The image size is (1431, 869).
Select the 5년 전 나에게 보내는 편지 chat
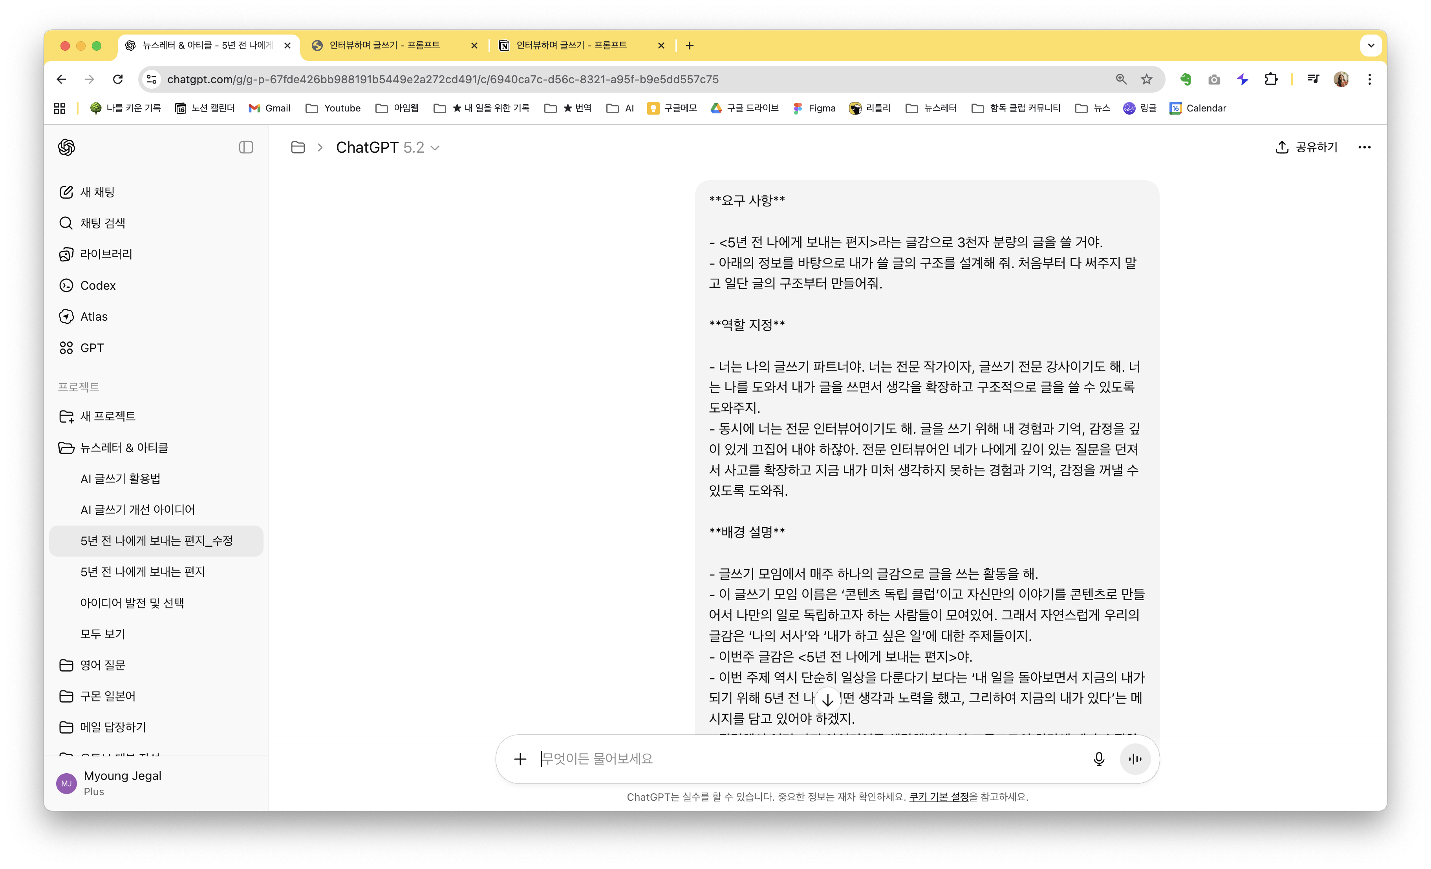(142, 572)
